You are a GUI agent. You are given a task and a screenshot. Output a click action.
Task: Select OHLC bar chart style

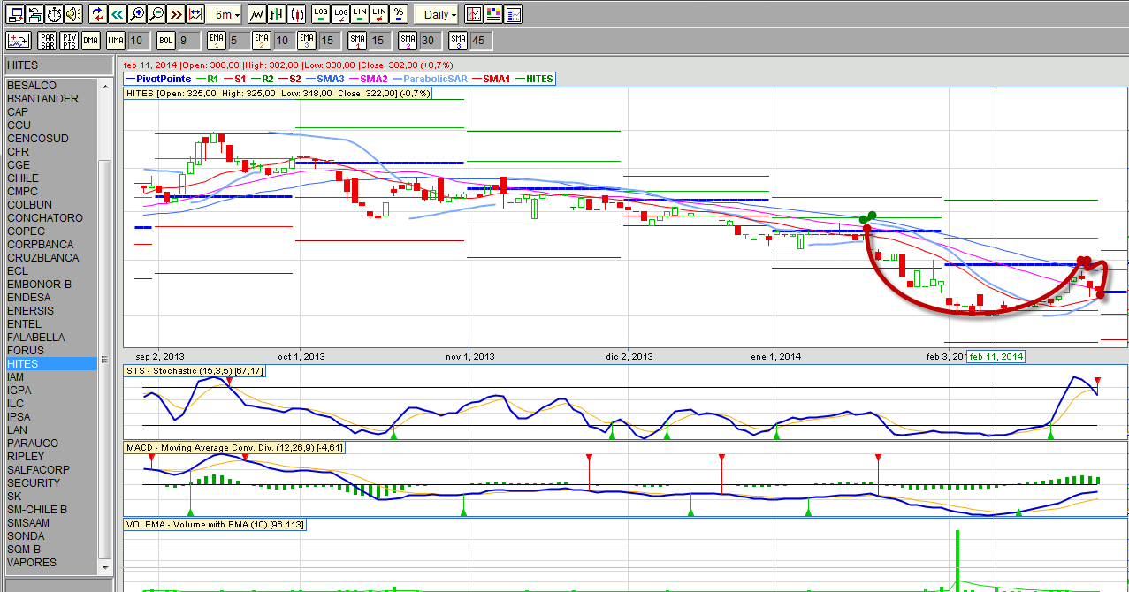point(277,14)
